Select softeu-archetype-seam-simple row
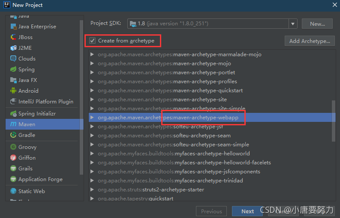 pyautogui.click(x=212, y=144)
